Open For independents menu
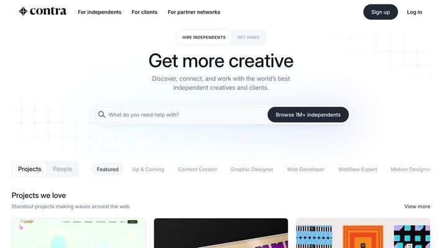The image size is (442, 248). tap(99, 12)
